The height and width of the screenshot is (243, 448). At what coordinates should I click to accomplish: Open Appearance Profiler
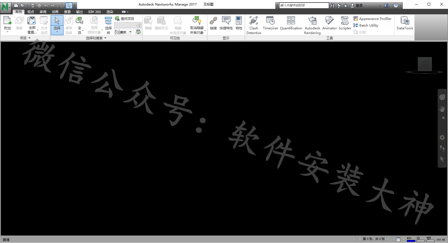tap(373, 19)
